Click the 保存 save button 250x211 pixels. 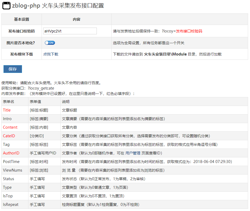pos(13,69)
